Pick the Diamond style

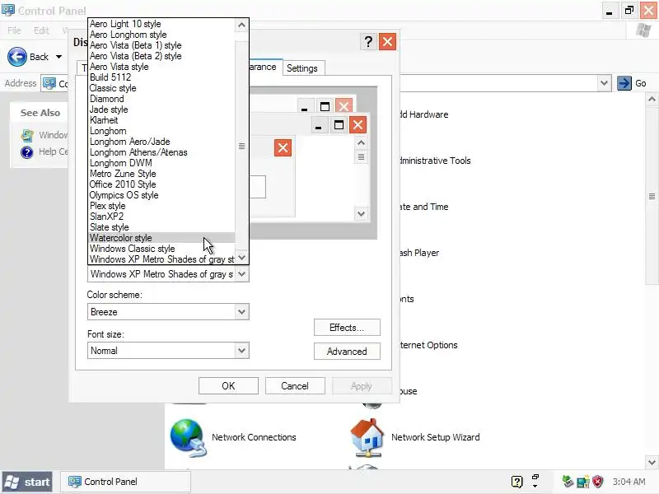161,99
